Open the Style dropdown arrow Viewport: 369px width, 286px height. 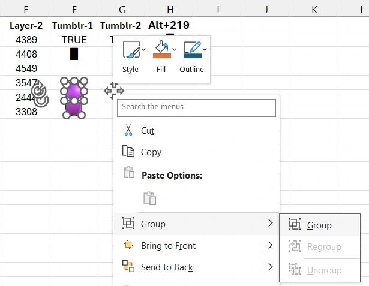click(x=143, y=49)
